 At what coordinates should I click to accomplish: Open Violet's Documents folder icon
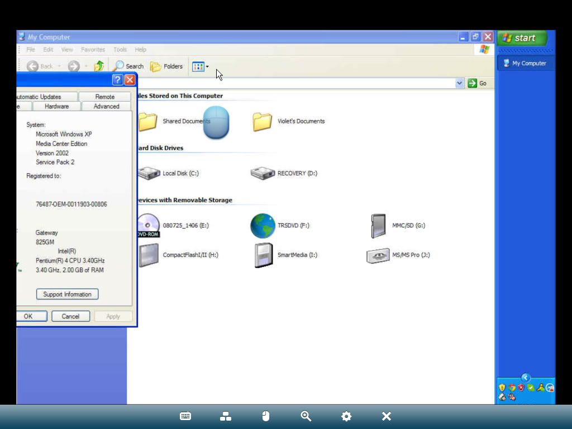[x=263, y=121]
